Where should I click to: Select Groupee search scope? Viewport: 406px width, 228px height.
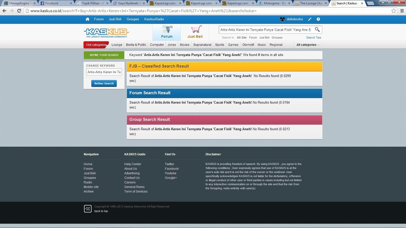[x=277, y=37]
